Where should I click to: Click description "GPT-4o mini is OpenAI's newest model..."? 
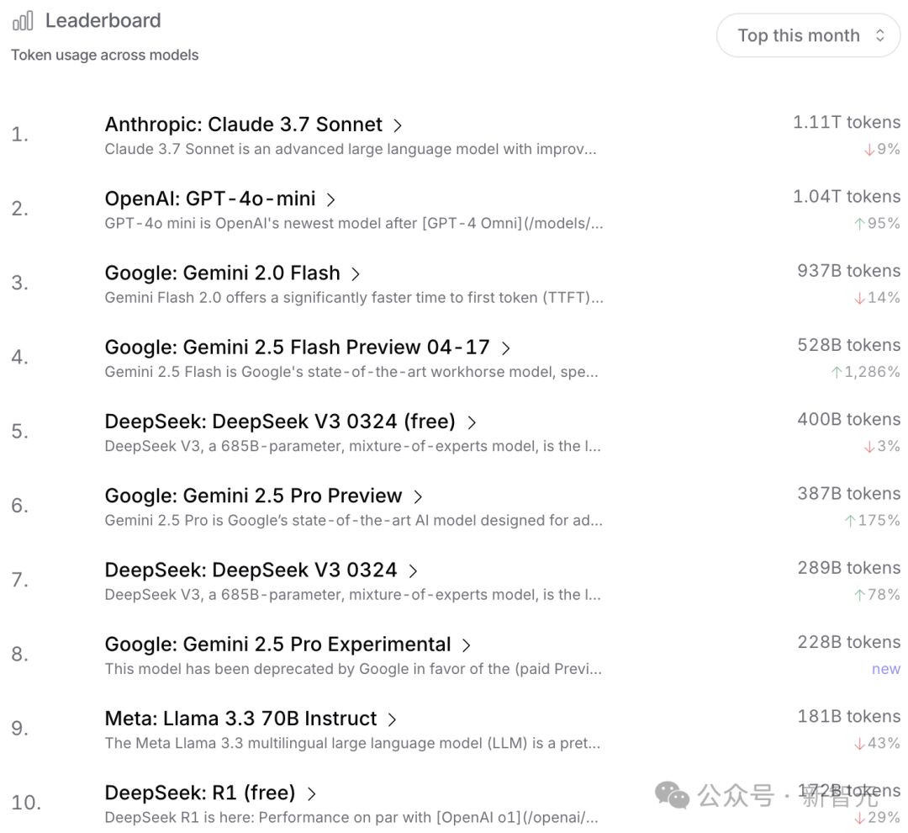pyautogui.click(x=354, y=223)
